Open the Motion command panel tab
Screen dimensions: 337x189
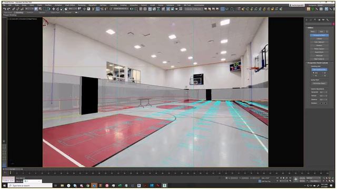(319, 20)
